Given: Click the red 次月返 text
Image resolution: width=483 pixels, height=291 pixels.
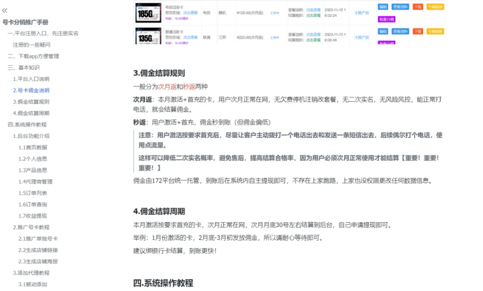Looking at the screenshot, I should pos(167,87).
